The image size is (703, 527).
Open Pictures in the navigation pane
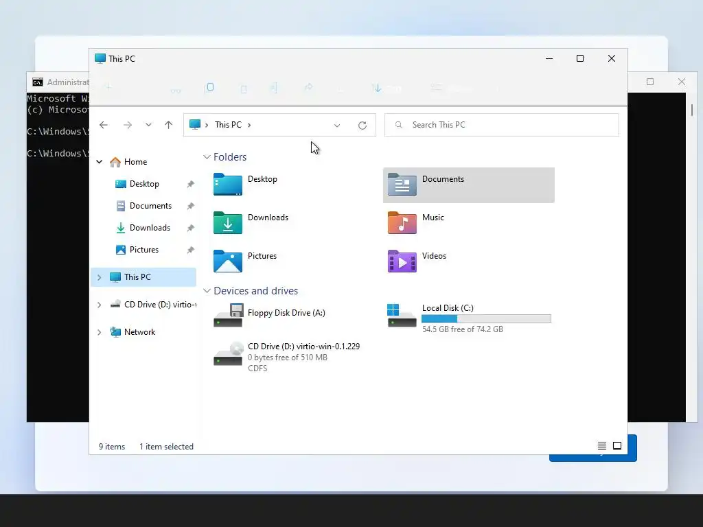tap(144, 250)
